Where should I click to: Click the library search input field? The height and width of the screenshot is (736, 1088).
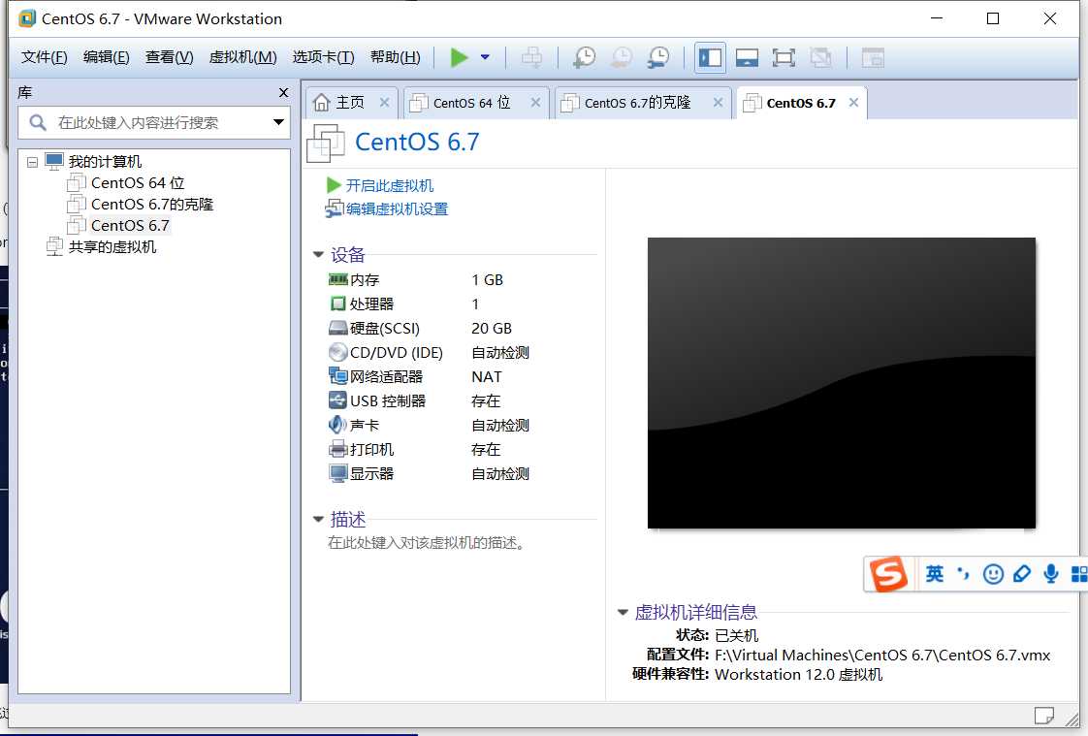(154, 123)
